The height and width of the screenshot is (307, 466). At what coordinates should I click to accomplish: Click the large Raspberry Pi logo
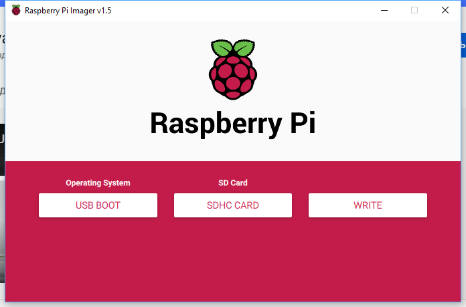coord(233,69)
